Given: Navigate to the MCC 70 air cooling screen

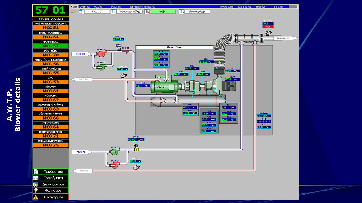Looking at the screenshot, I should pos(51,55).
